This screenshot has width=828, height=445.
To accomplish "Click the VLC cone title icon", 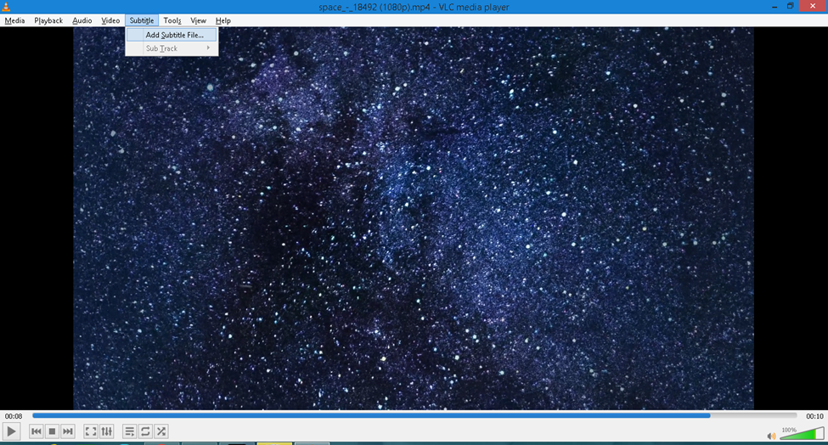I will [x=6, y=7].
